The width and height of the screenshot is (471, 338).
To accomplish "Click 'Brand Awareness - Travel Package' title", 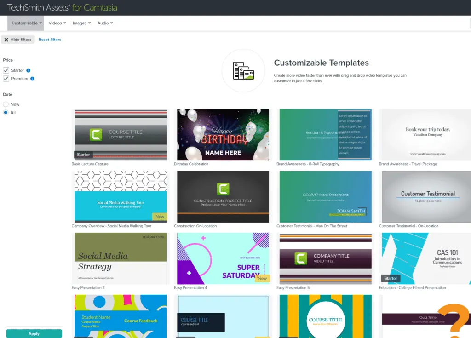I will [408, 164].
